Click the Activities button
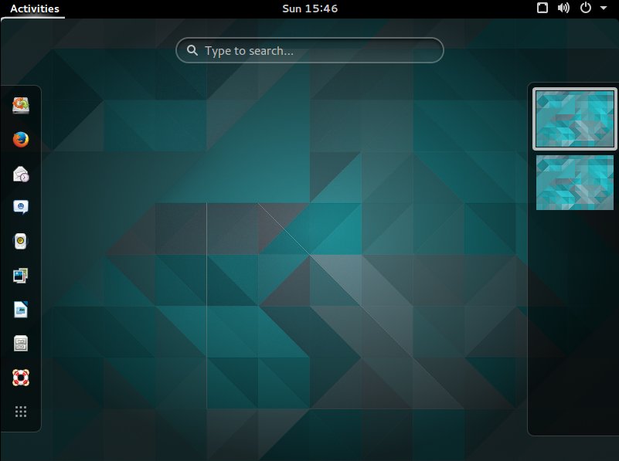 tap(34, 8)
